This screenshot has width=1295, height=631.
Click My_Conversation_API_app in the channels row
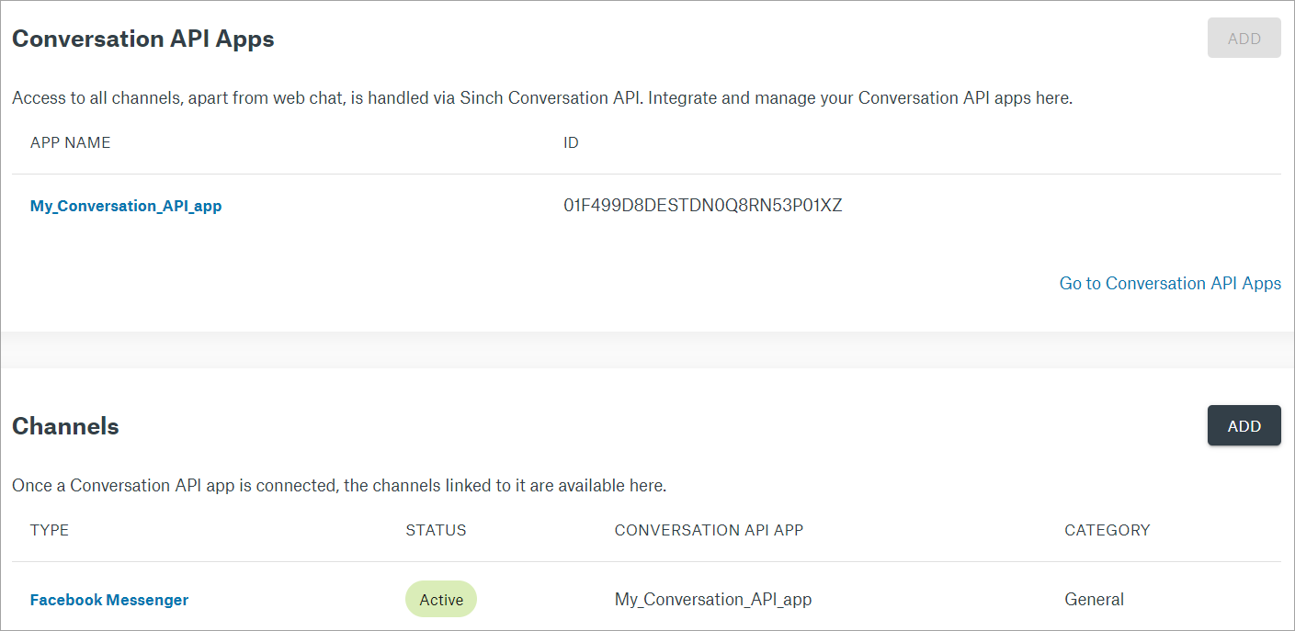(713, 599)
